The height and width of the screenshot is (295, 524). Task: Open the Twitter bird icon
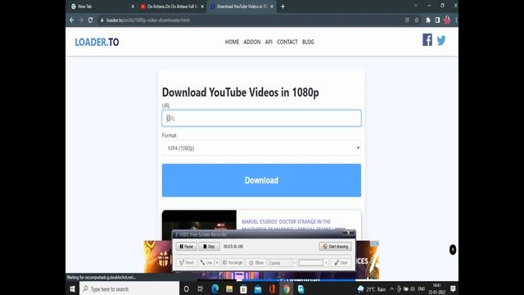pos(441,40)
